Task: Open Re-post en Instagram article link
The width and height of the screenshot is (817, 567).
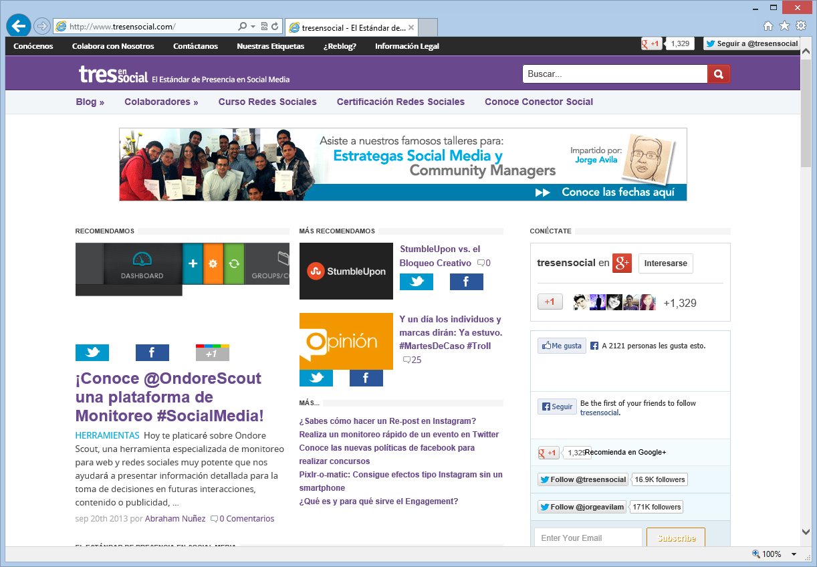Action: [x=388, y=421]
